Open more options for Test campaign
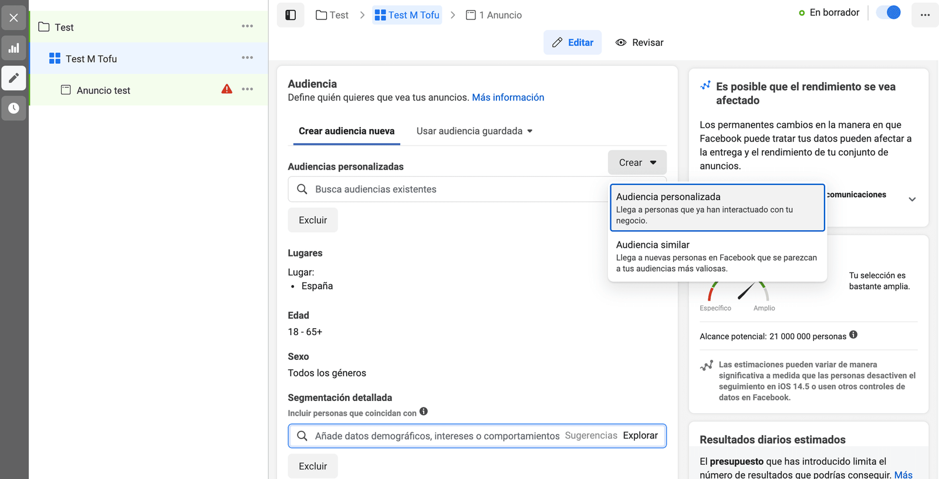The height and width of the screenshot is (479, 939). (247, 26)
